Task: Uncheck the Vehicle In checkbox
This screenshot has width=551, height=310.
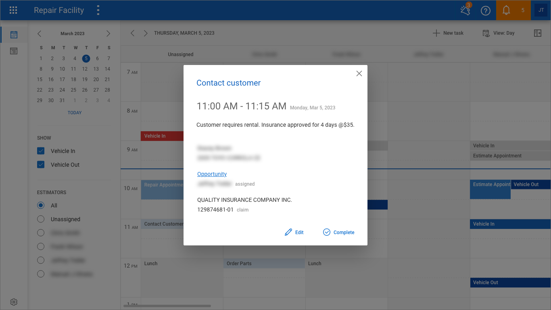Action: (41, 151)
